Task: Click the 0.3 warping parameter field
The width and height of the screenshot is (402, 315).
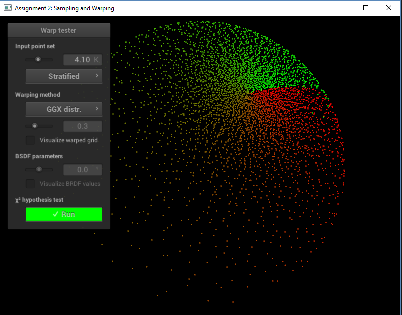Action: [83, 126]
